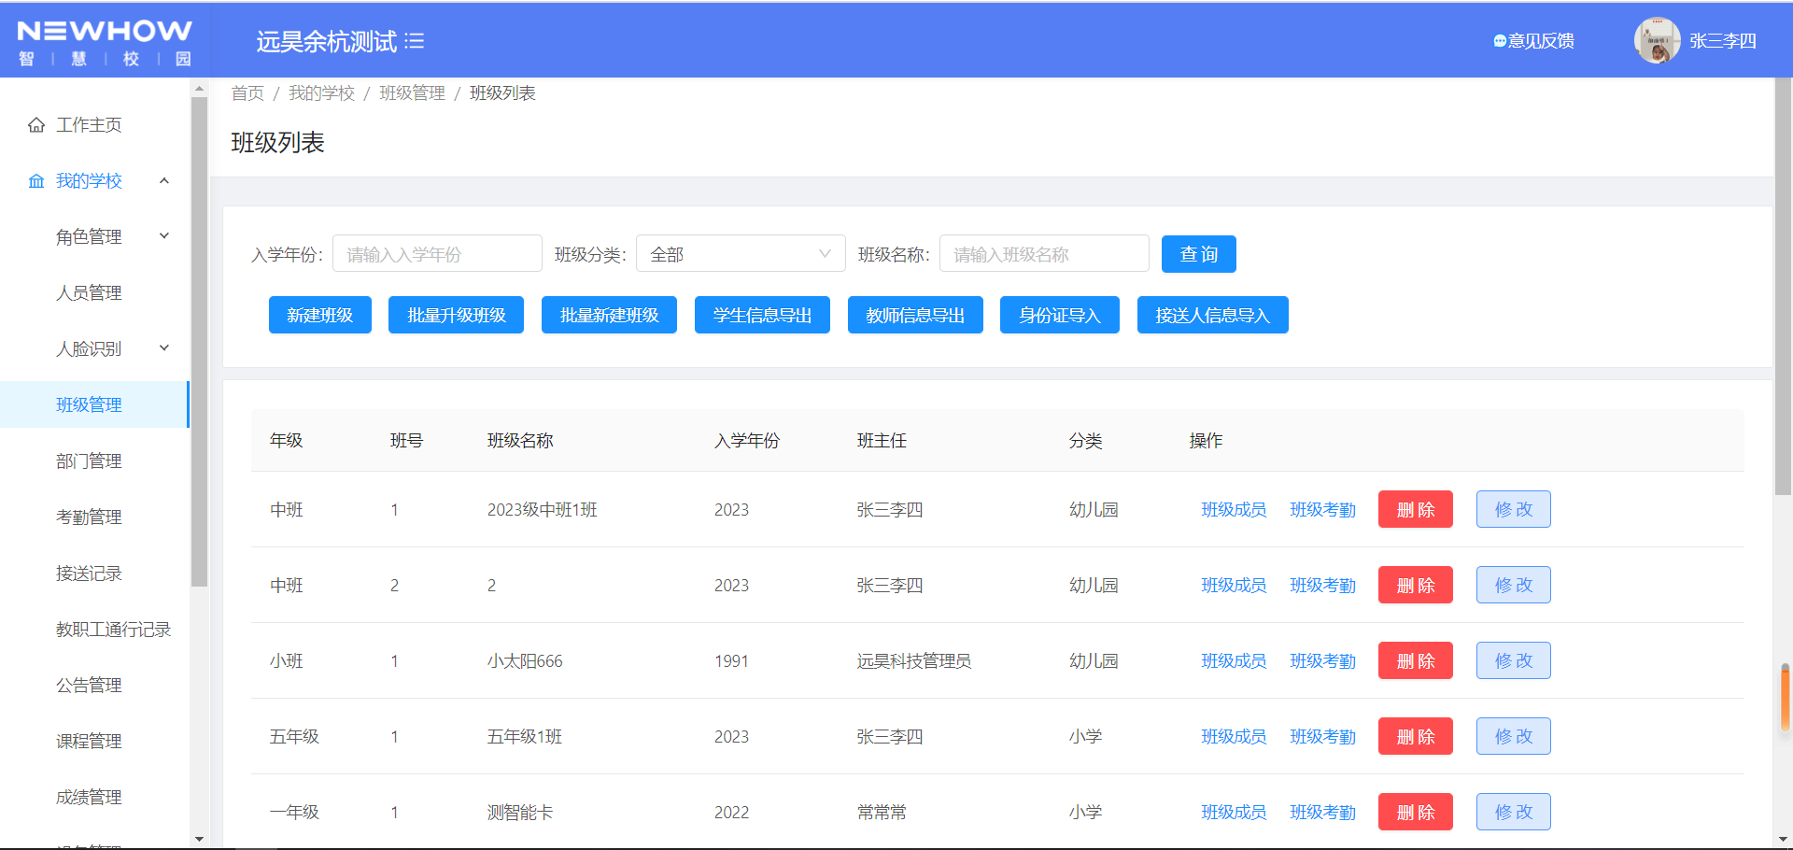Delete the 小太阳666 class row
Viewport: 1793px width, 850px height.
[1416, 660]
